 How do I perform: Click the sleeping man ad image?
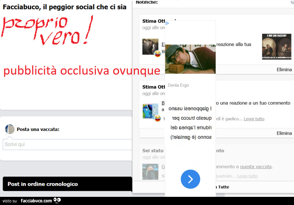coord(190,59)
